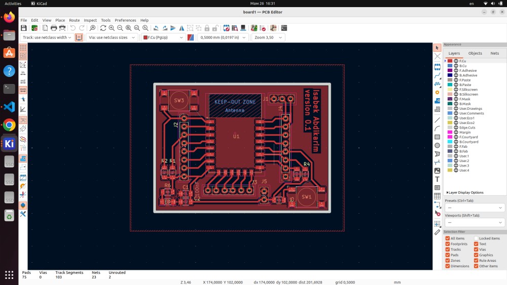Open the Presets dropdown
The width and height of the screenshot is (507, 285).
474,208
